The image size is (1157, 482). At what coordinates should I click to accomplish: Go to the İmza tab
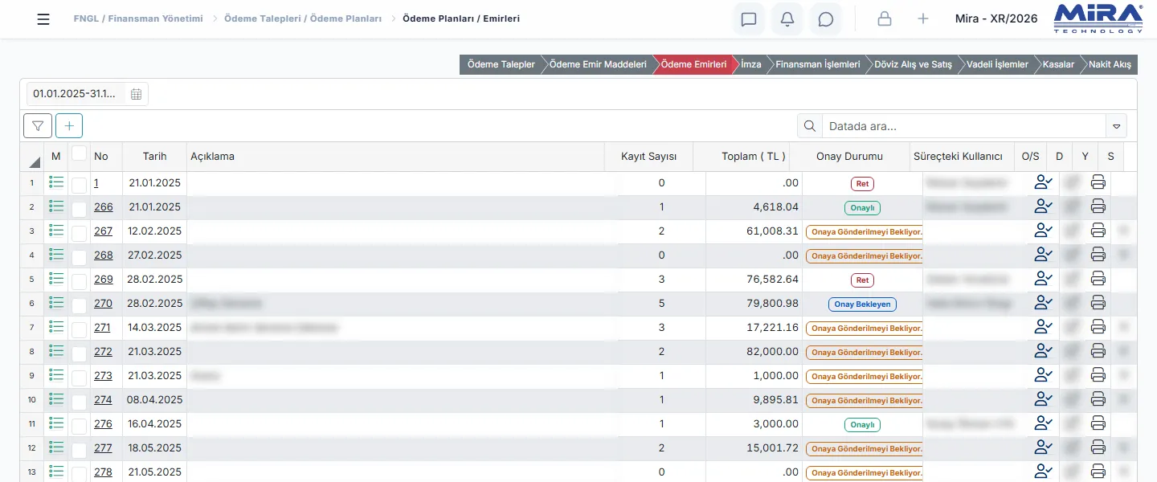[x=750, y=64]
